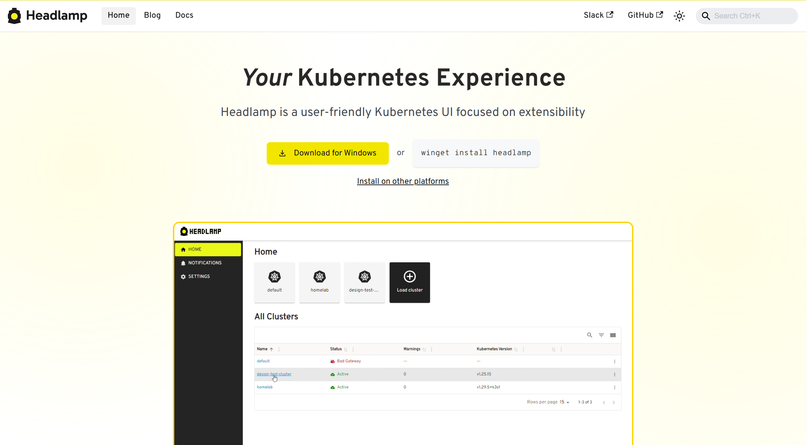Expand the Rows per page dropdown
The height and width of the screenshot is (445, 807).
tap(564, 402)
